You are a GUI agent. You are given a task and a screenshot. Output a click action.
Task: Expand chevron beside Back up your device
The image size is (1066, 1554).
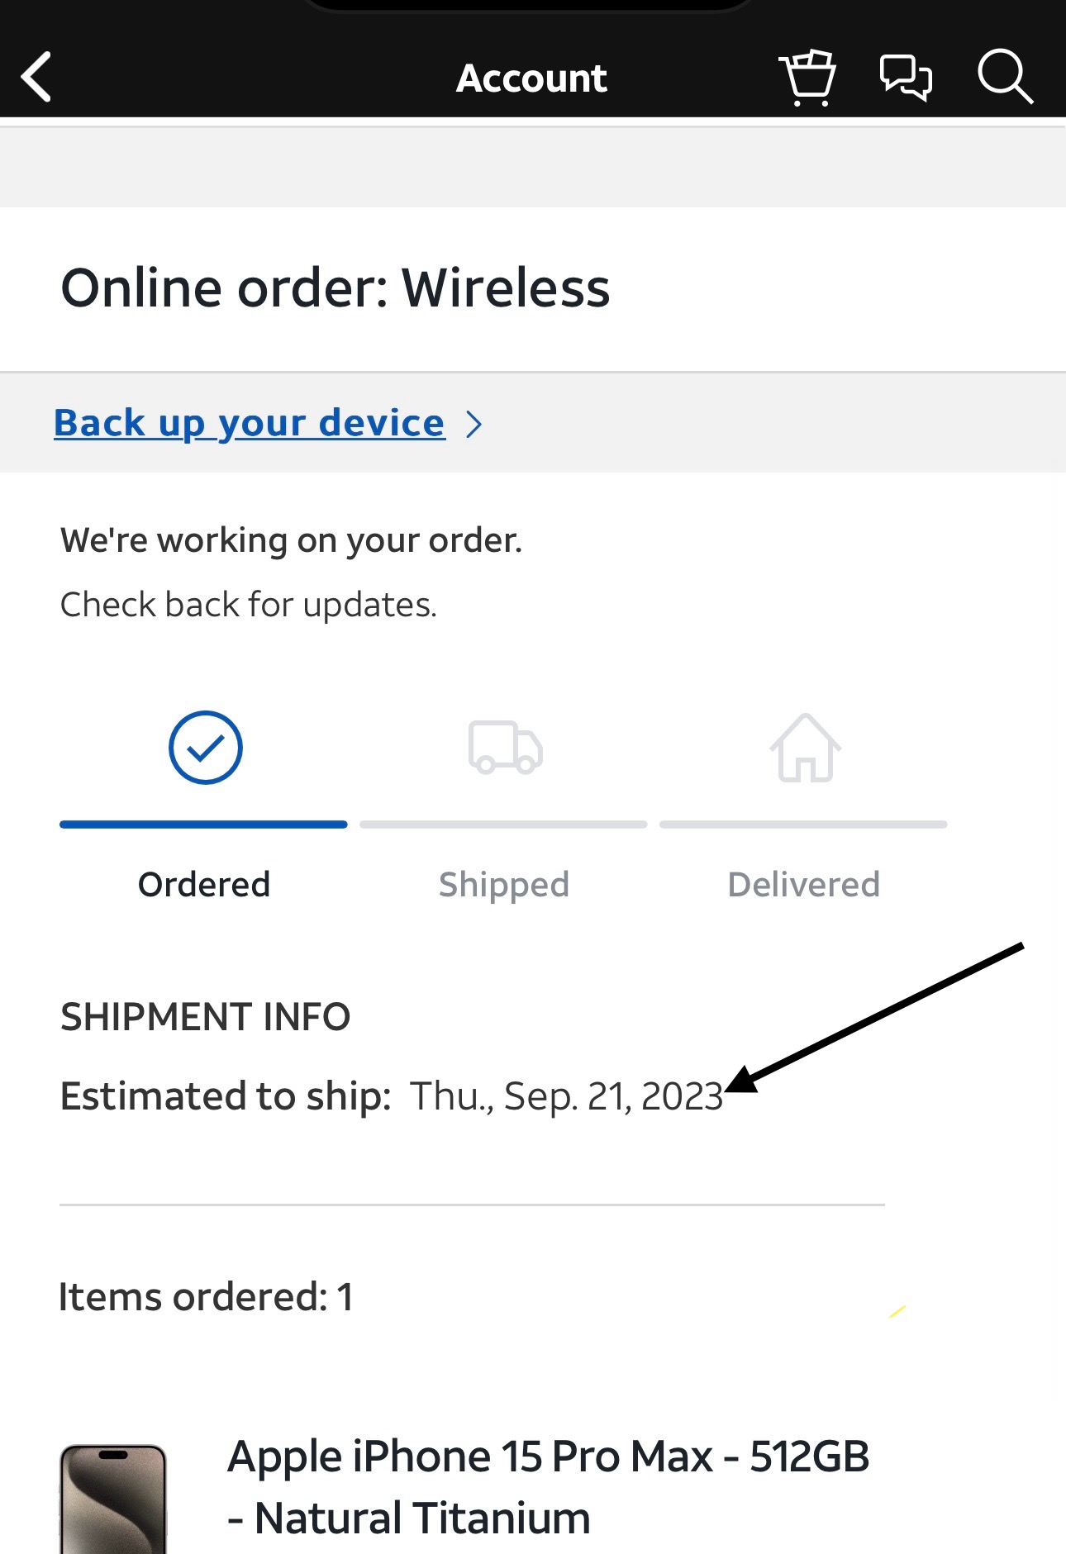tap(474, 425)
